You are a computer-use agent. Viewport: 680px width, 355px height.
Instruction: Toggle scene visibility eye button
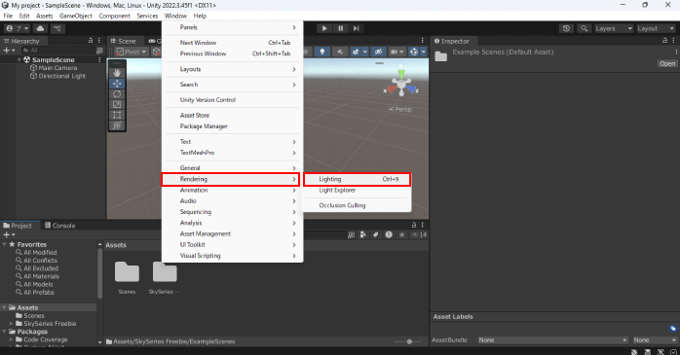click(378, 52)
